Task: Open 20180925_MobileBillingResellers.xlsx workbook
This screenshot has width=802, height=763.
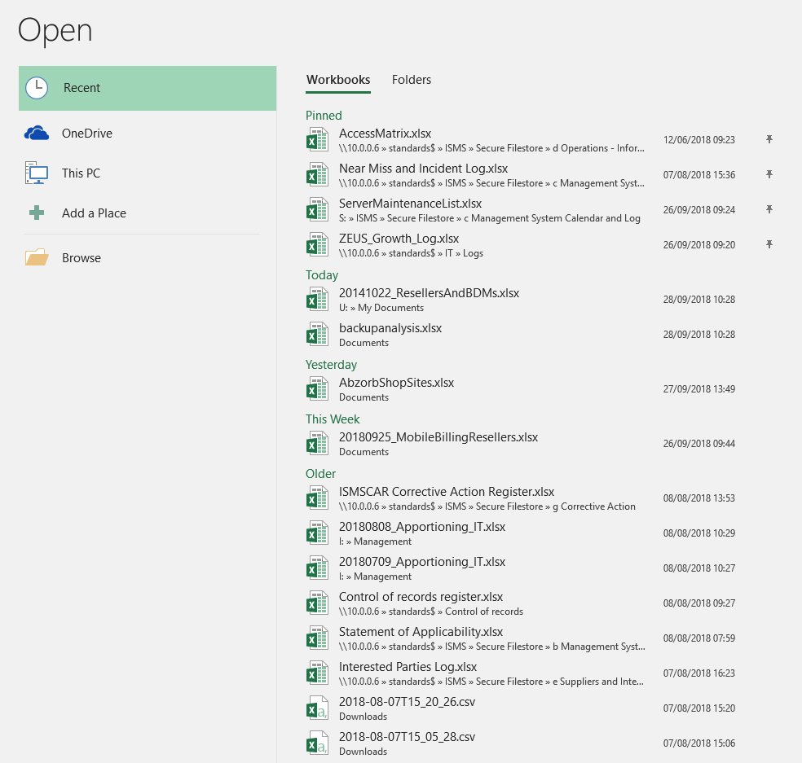Action: click(438, 437)
